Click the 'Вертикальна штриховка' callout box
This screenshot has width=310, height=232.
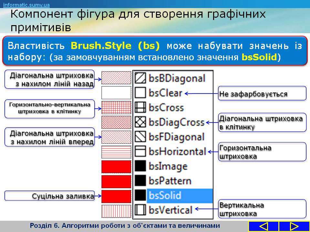[x=262, y=209]
